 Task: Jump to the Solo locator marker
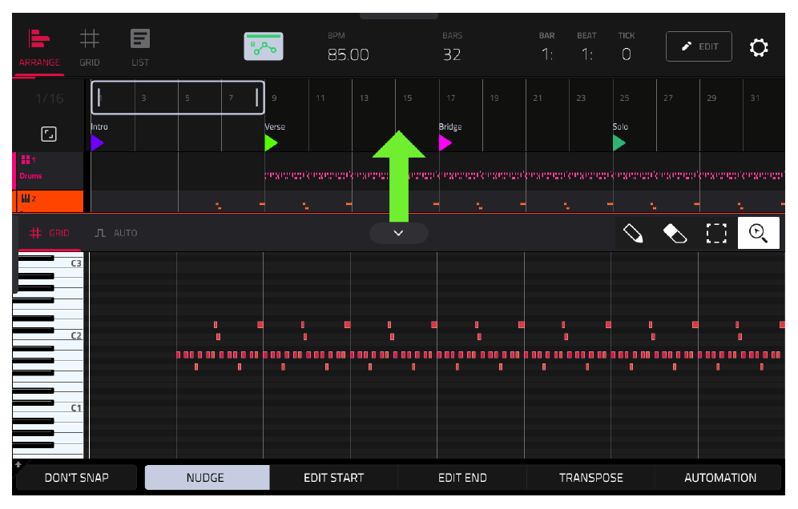click(x=619, y=143)
